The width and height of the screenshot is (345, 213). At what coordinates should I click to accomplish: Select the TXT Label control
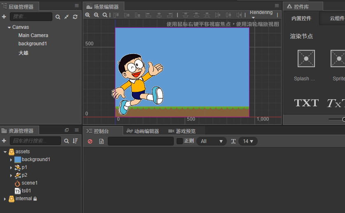click(306, 103)
